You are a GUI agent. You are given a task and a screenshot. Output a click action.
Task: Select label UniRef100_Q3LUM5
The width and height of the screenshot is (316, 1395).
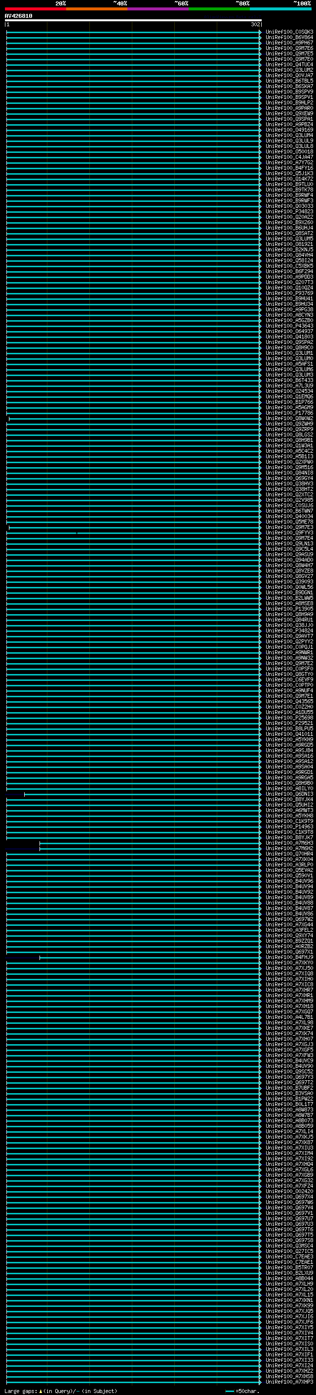click(x=289, y=239)
